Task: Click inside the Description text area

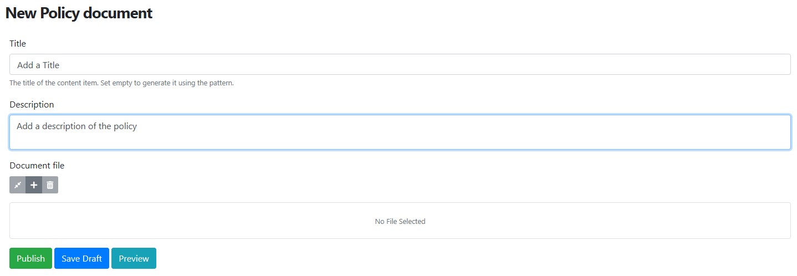Action: [x=400, y=132]
